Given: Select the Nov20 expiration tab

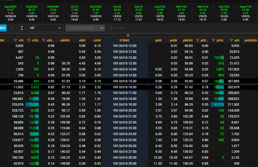Looking at the screenshot, I should 117,13.
